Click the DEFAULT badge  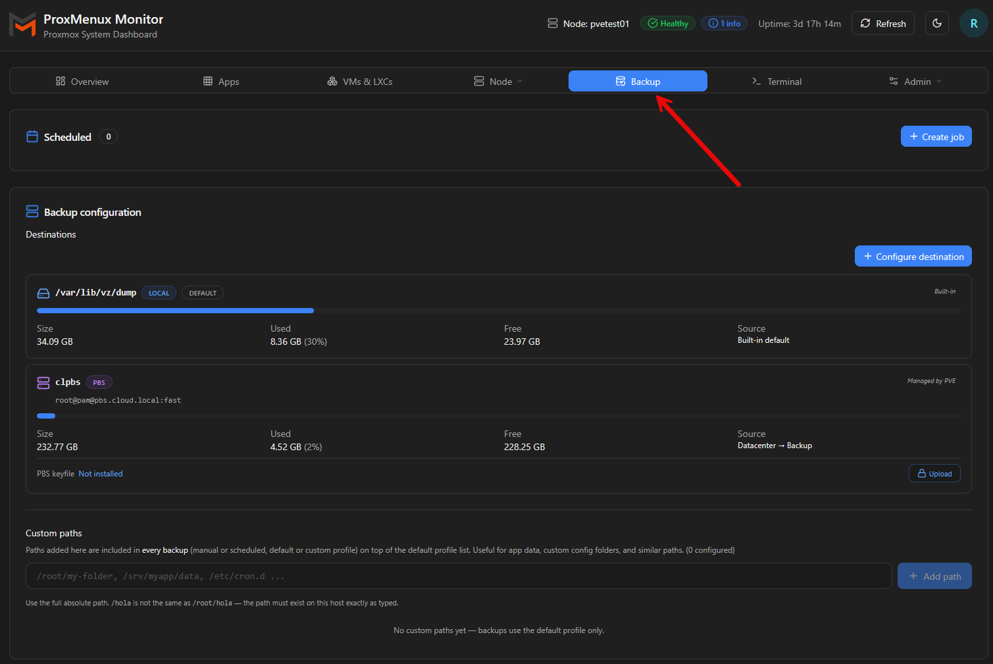click(x=203, y=293)
